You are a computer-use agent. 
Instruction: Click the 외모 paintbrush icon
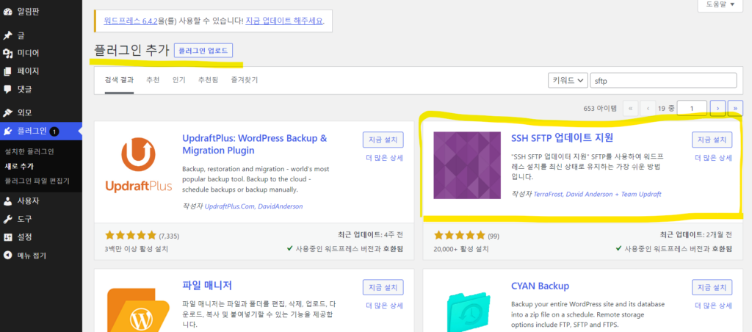click(7, 113)
